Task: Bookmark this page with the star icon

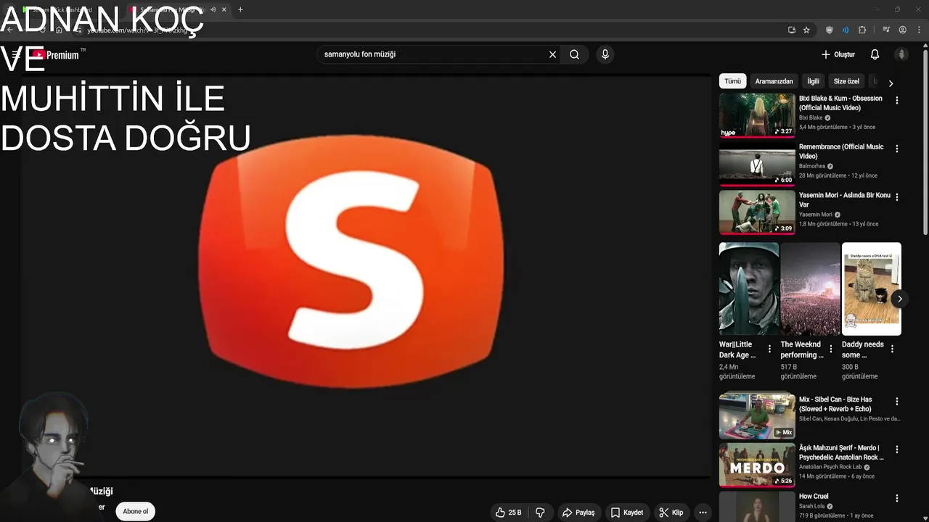Action: [806, 30]
